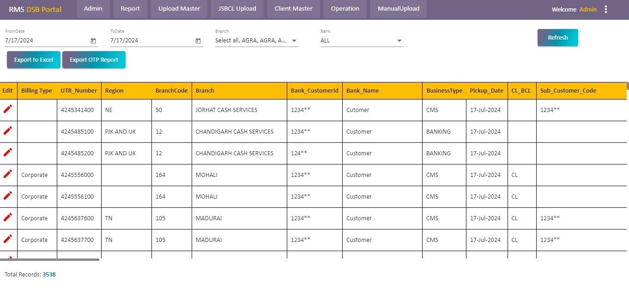
Task: Click the Billing Type column header
Action: (x=36, y=91)
